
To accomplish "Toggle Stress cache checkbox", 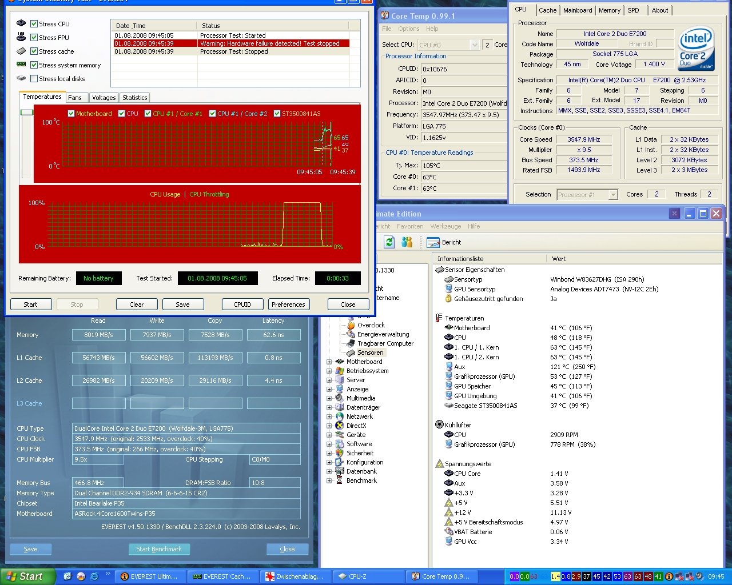I will point(34,51).
